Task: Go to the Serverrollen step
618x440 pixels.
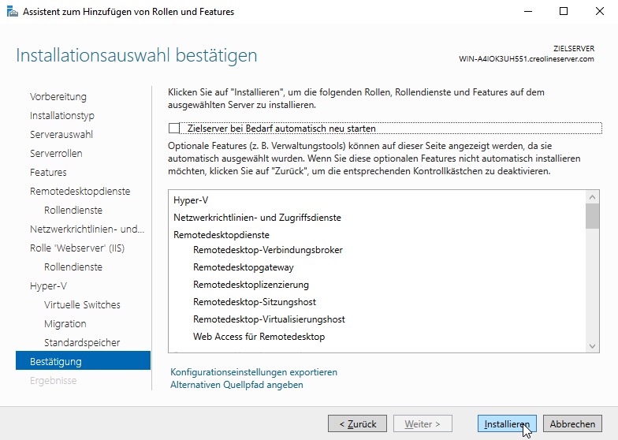Action: [x=56, y=153]
